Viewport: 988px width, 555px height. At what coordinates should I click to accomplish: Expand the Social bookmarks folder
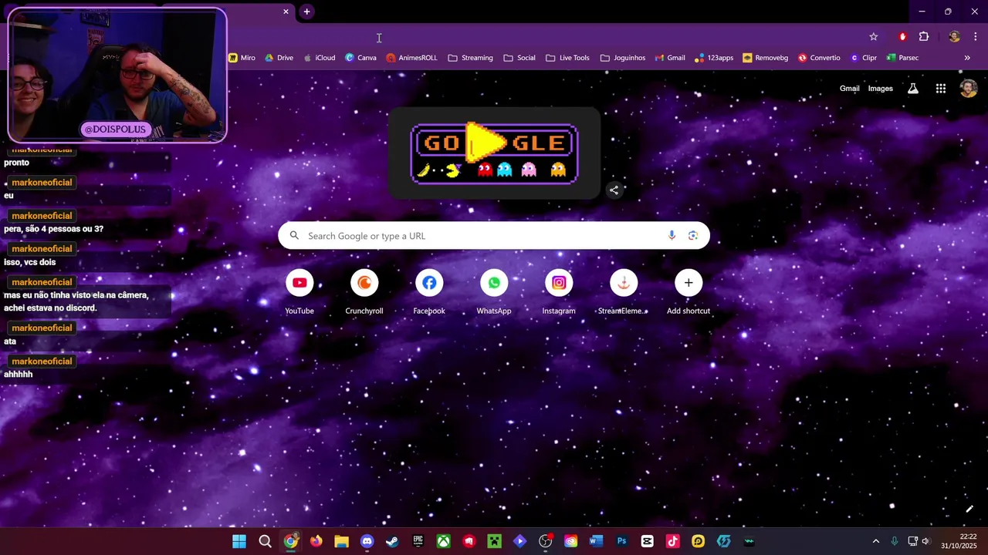tap(519, 58)
